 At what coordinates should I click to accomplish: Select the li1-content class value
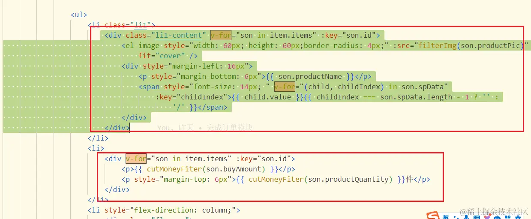(x=178, y=36)
